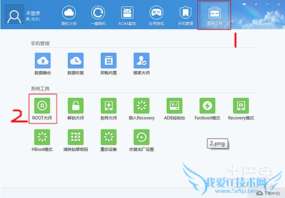Select the 手机管理 top tab
The height and width of the screenshot is (198, 285).
pyautogui.click(x=185, y=16)
